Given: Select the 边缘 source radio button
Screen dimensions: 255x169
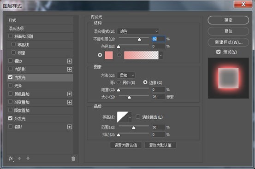Looking at the screenshot, I should [x=145, y=82].
